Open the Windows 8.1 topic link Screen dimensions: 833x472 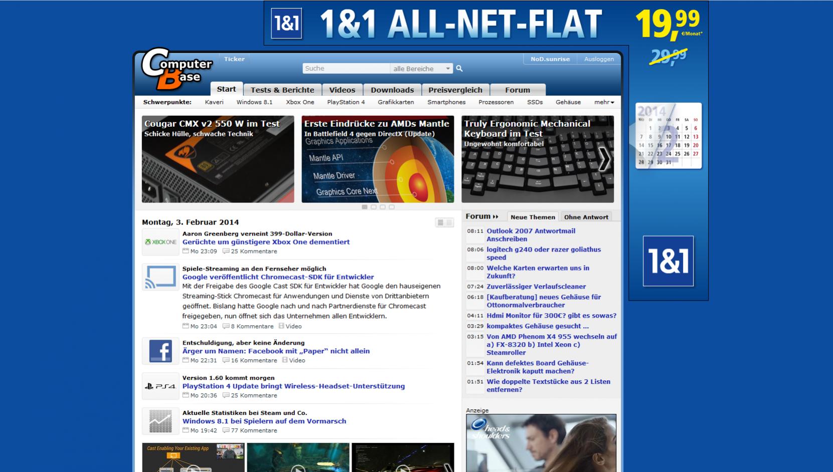254,102
